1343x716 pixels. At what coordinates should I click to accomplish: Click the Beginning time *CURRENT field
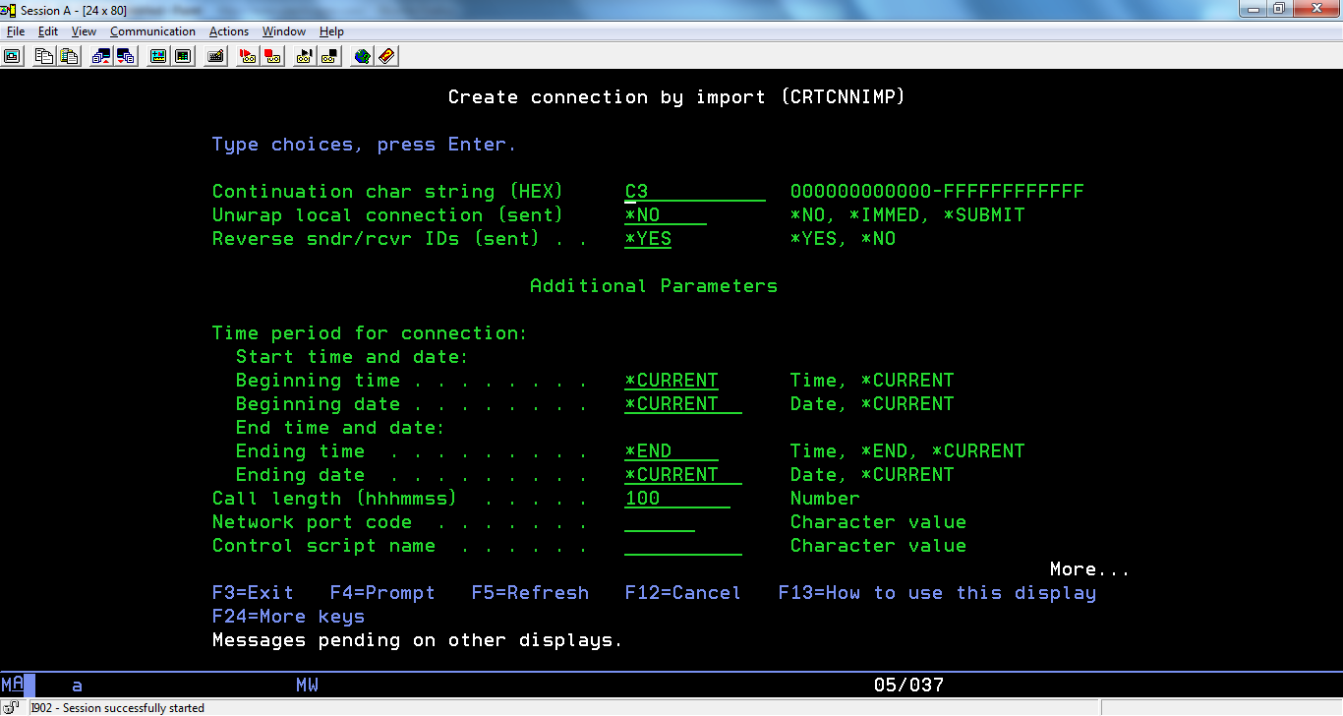[671, 381]
